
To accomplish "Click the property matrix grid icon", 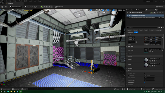I will pos(159,28).
